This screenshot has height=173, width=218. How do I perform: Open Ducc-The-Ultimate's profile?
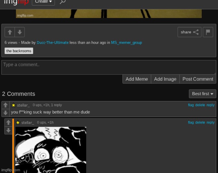[x=53, y=43]
